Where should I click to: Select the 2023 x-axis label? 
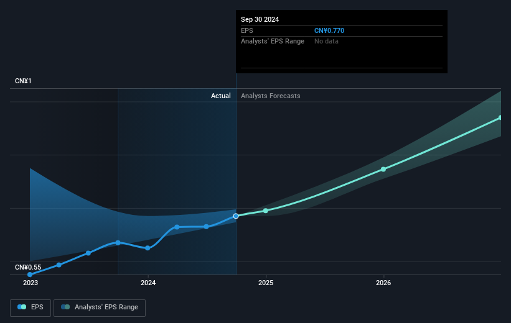point(30,283)
